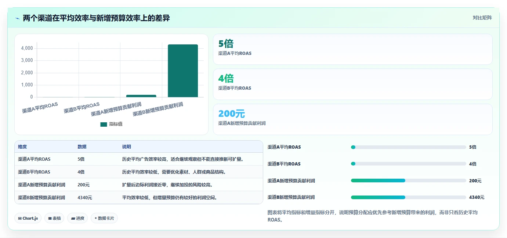Click table value 5倍
The image size is (507, 238).
click(81, 159)
